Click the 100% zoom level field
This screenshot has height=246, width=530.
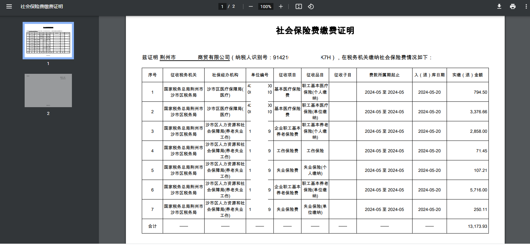tap(266, 6)
